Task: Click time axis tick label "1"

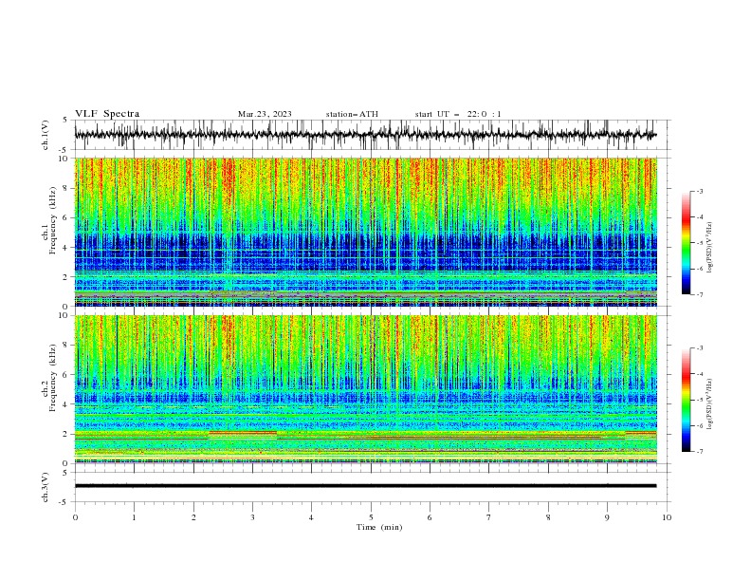Action: (134, 517)
